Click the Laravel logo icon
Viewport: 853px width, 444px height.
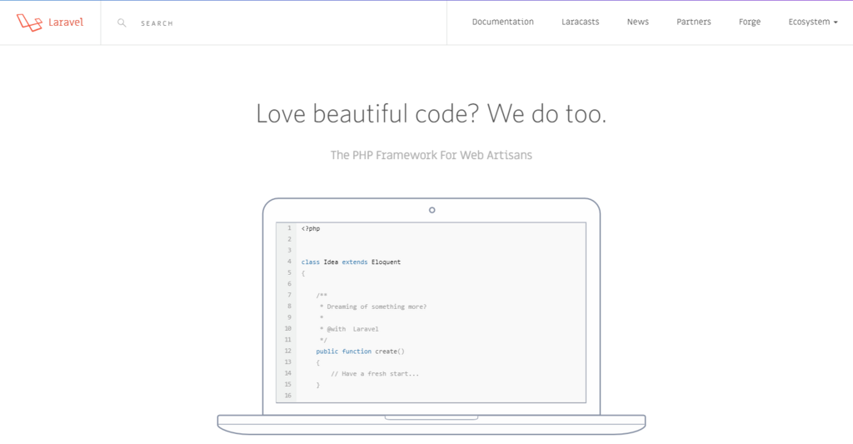[29, 22]
